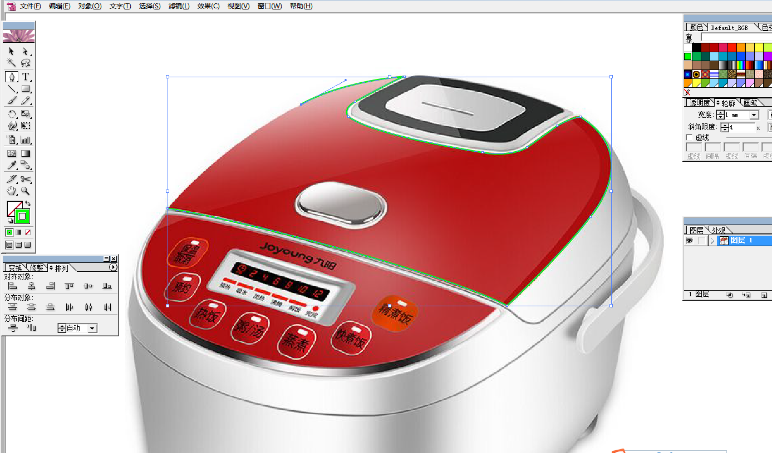Activate the Hand tool
Viewport: 772px width, 453px height.
click(x=11, y=191)
